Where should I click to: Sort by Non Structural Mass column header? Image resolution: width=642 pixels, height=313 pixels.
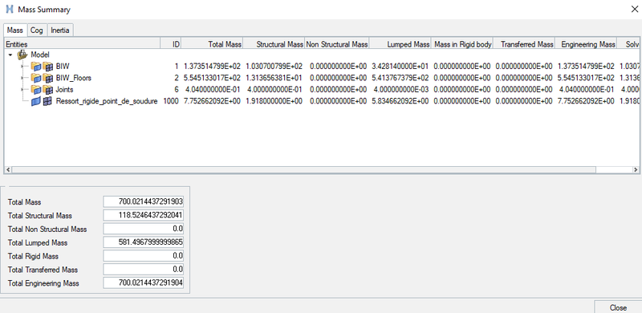337,44
